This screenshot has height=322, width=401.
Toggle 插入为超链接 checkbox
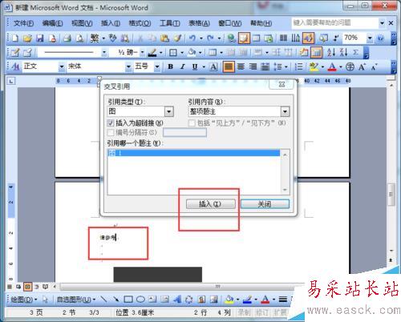coord(110,123)
